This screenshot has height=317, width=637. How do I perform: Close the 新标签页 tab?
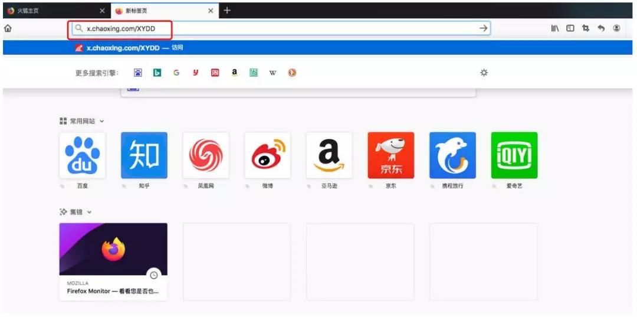[x=211, y=11]
